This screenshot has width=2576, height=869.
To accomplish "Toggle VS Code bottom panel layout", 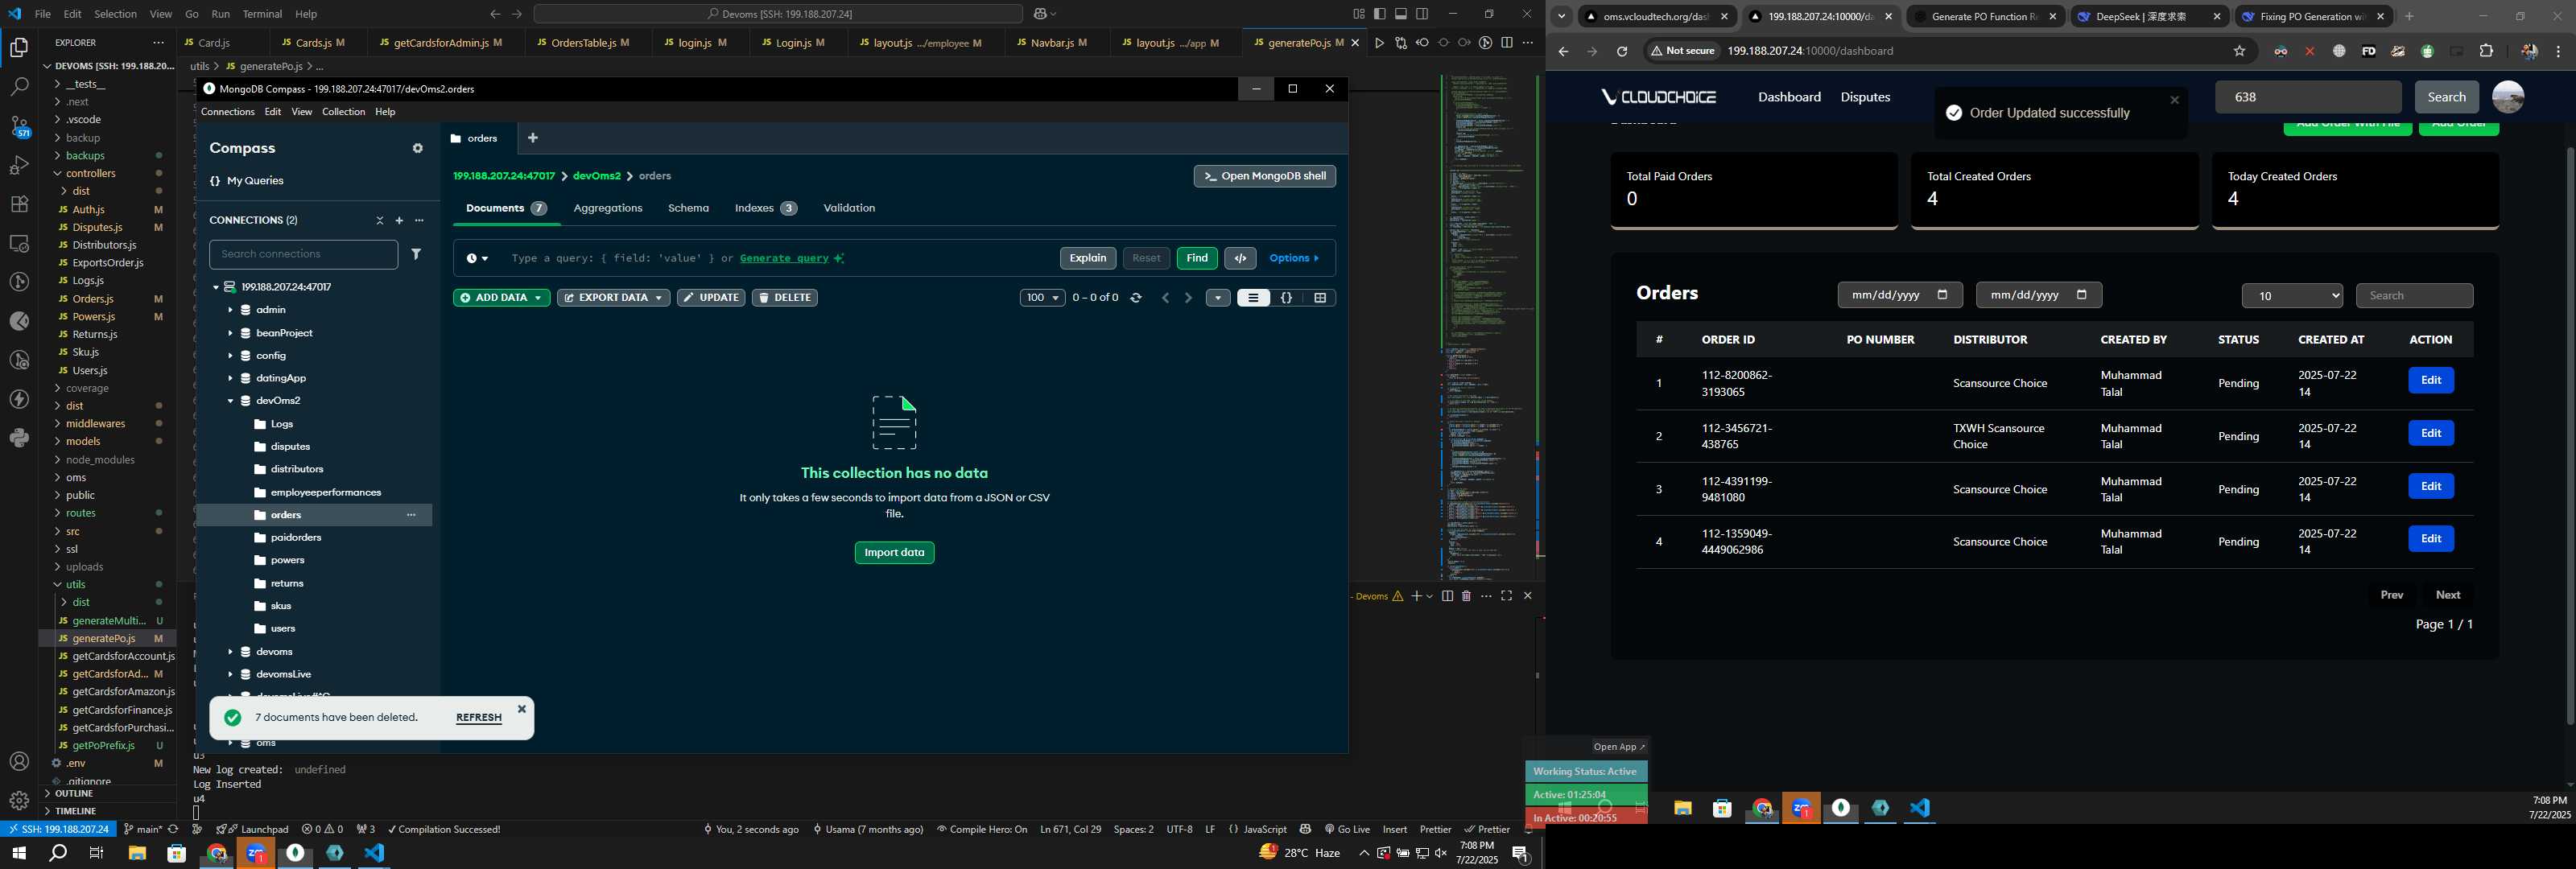I will tap(1401, 14).
